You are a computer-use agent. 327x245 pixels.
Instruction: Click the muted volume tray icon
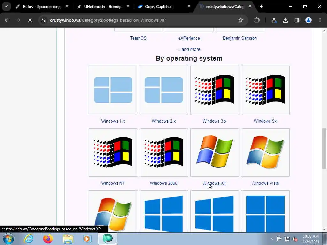(x=295, y=239)
